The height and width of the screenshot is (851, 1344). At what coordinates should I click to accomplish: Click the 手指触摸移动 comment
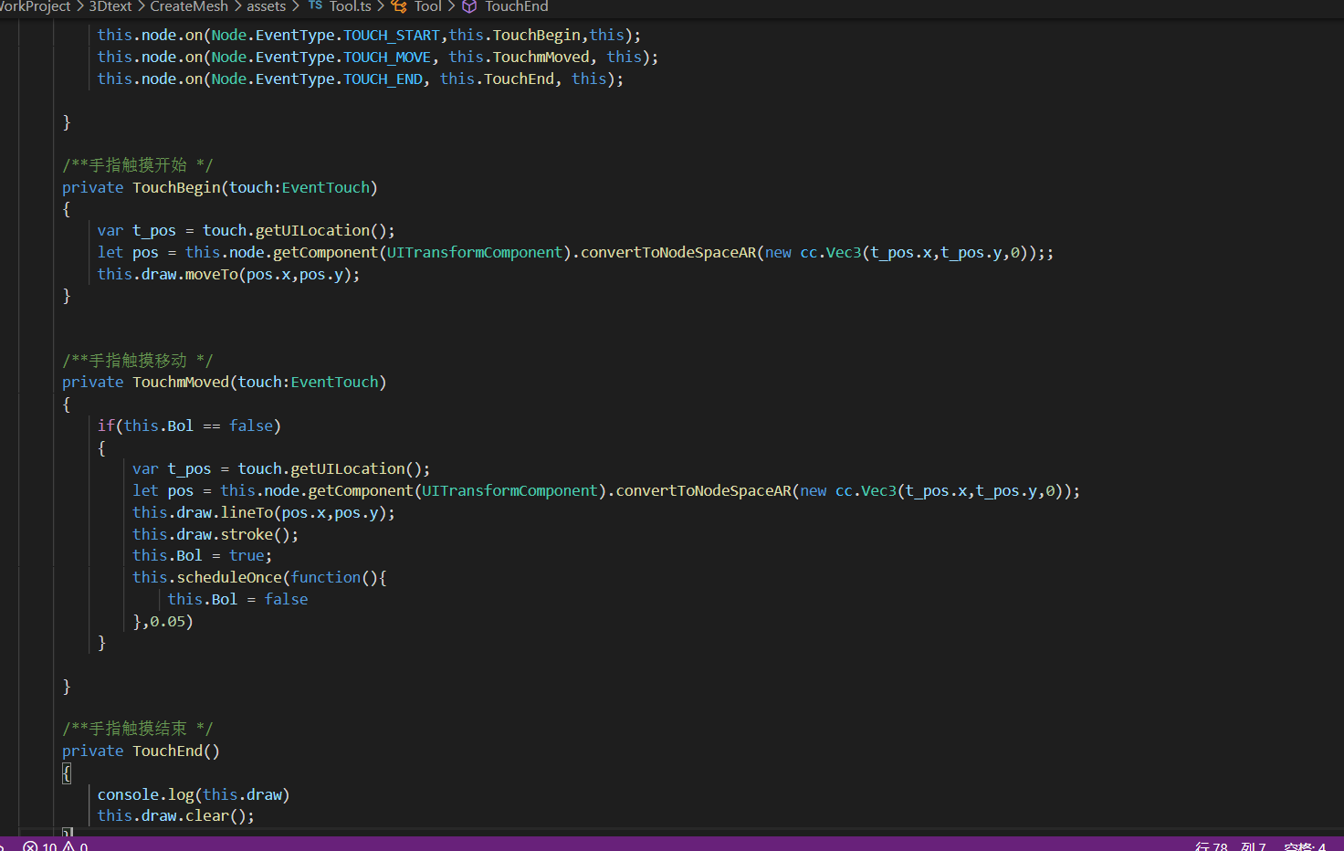[x=137, y=361]
